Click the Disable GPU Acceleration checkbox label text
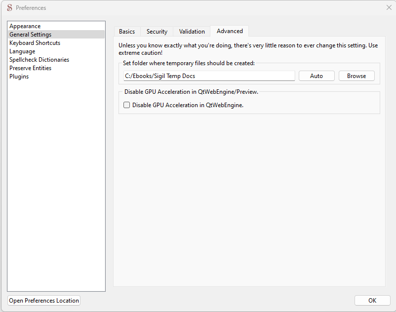This screenshot has height=312, width=396. pyautogui.click(x=188, y=105)
